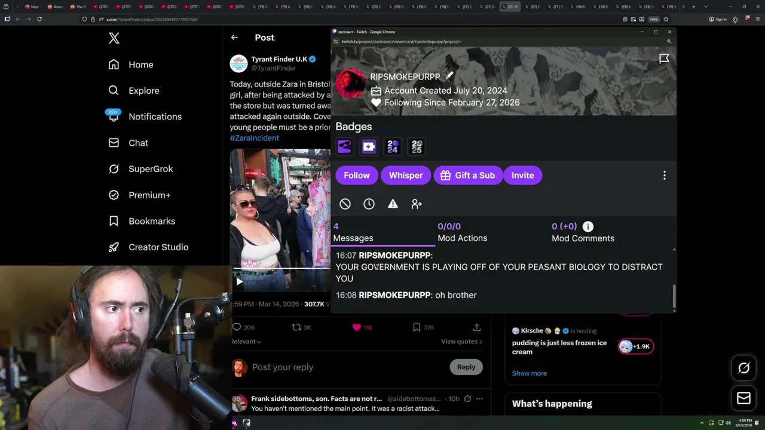Viewport: 765px width, 430px height.
Task: Go back using the Post arrow
Action: coord(234,38)
